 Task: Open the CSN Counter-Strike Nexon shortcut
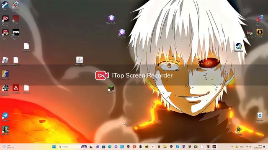(16, 34)
